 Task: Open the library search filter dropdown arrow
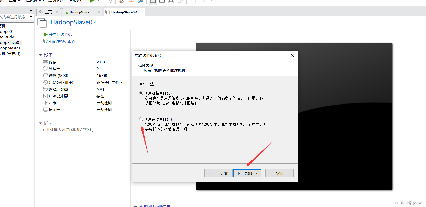click(x=31, y=17)
